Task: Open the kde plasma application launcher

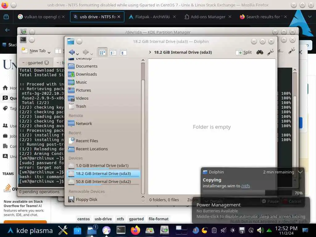Action: coord(30,230)
